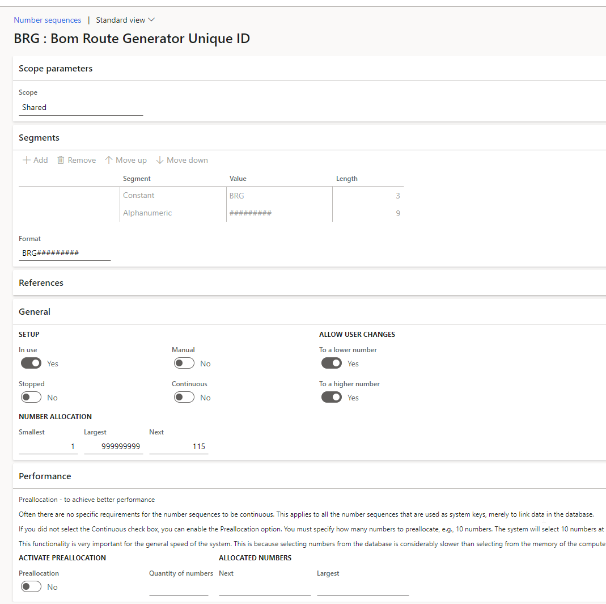Toggle the Manual switch
This screenshot has width=606, height=604.
[x=184, y=363]
